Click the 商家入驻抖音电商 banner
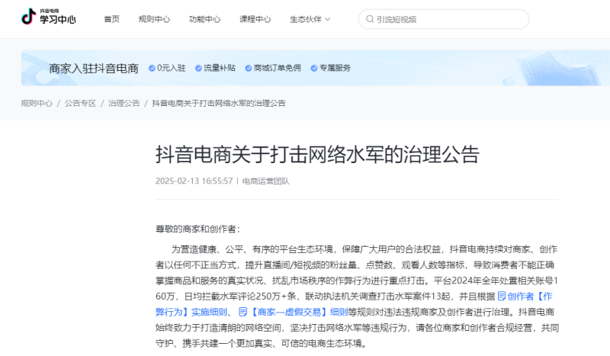This screenshot has height=356, width=610. [316, 68]
